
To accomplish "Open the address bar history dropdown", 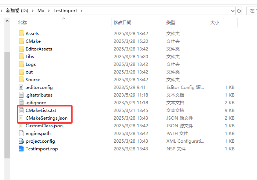I will pos(232,11).
